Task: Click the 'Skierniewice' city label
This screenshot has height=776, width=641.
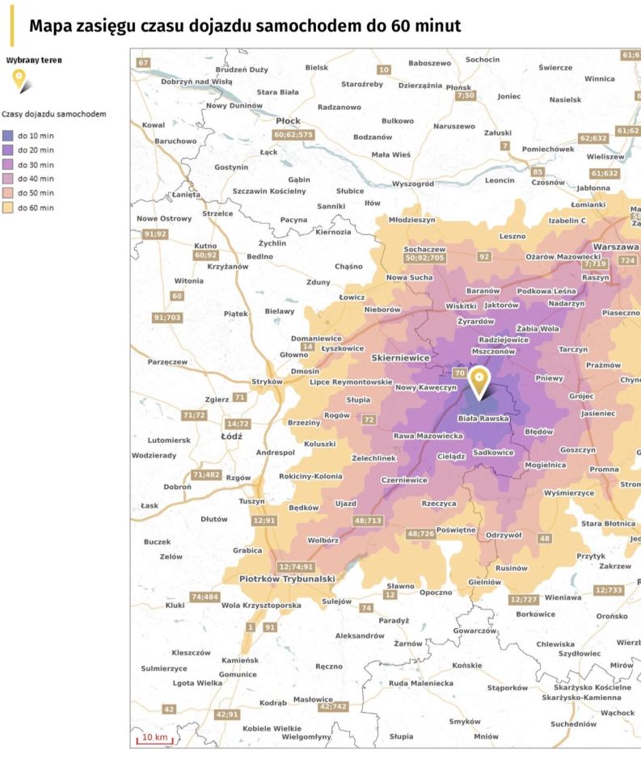Action: point(400,357)
